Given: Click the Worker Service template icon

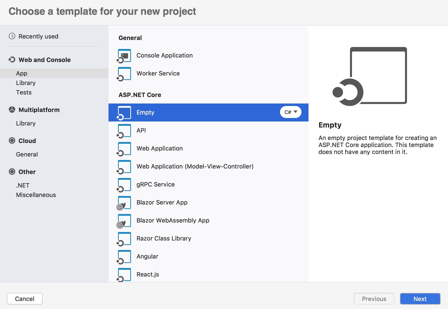Looking at the screenshot, I should (x=124, y=73).
